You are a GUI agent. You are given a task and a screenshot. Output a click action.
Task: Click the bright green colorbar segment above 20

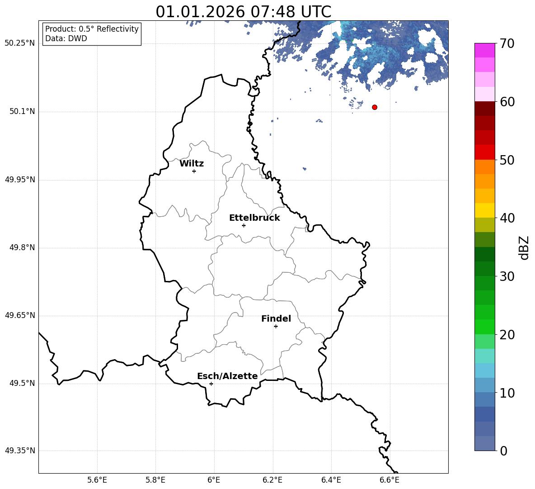tap(484, 327)
